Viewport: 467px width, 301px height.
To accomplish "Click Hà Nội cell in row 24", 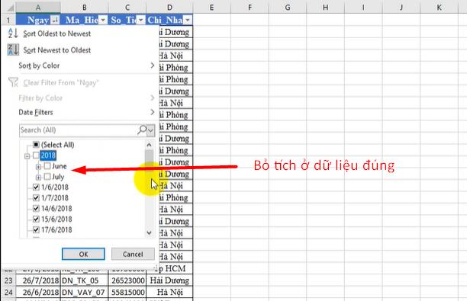I will point(169,293).
